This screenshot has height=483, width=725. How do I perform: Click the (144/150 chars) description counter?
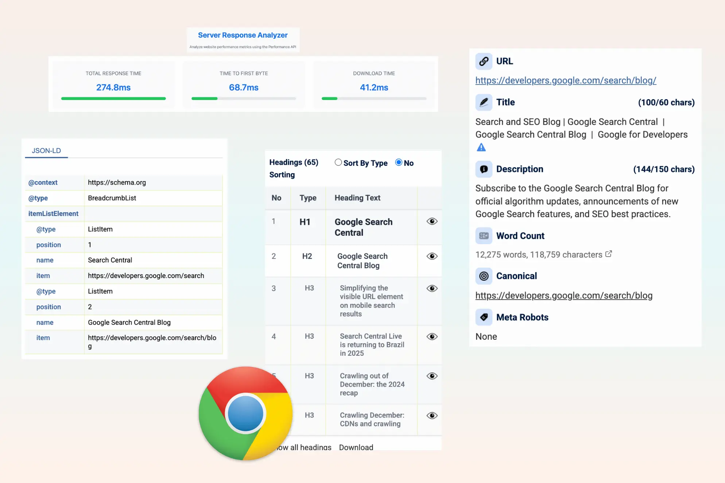664,170
